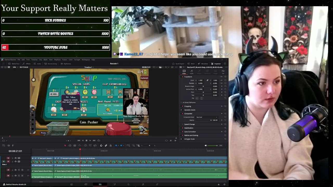333x187 pixels.
Task: Open the Metadata panel
Action: pos(203,64)
